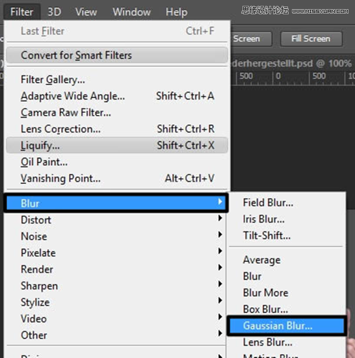Choose Iris Blur from submenu
Viewport: 355px width, 358px height.
point(287,219)
